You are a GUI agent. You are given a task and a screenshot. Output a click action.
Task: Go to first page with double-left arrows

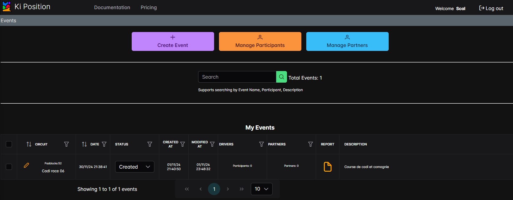[x=187, y=189]
